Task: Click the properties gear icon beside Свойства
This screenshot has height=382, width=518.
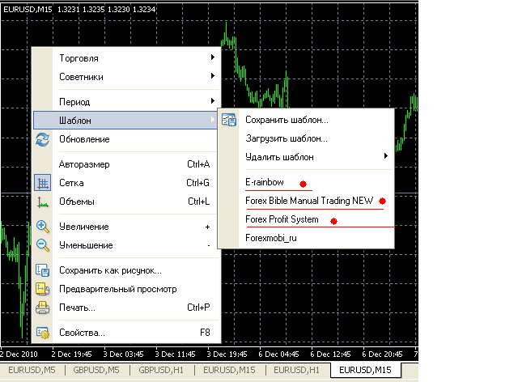Action: 43,333
